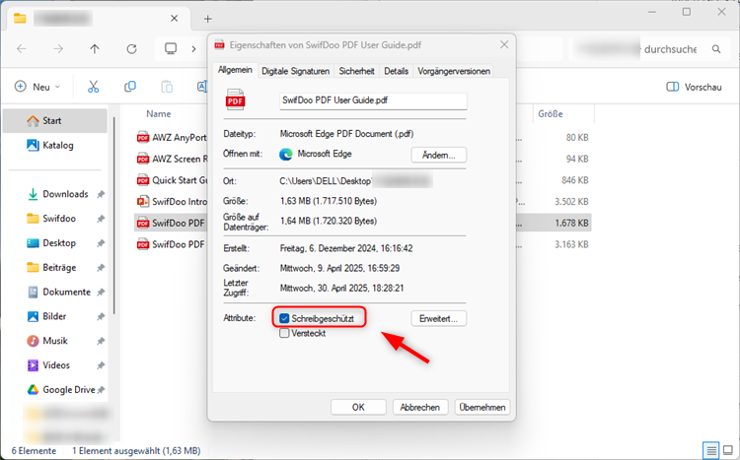Open the Neu dropdown menu
740x460 pixels.
(37, 87)
